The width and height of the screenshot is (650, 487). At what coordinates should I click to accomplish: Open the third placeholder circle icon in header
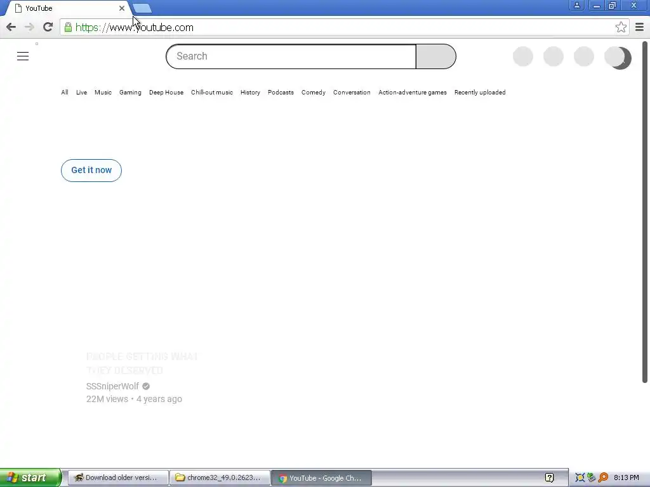click(x=584, y=56)
